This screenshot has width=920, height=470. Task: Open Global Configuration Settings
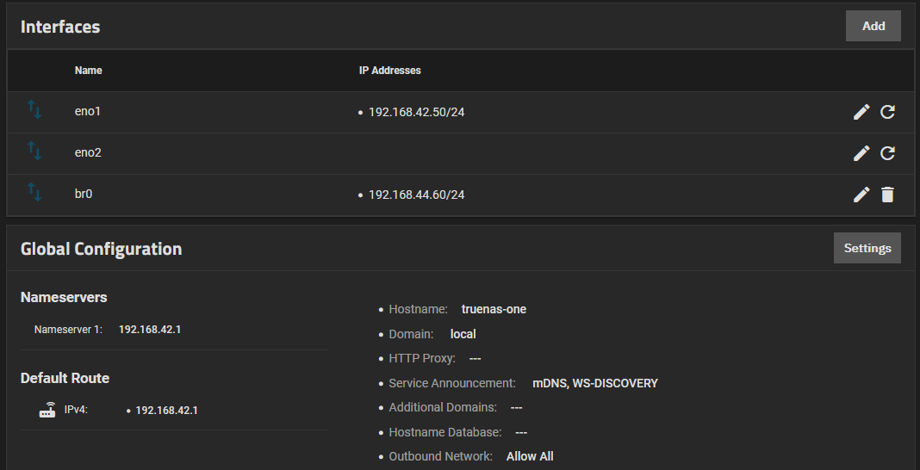click(867, 248)
